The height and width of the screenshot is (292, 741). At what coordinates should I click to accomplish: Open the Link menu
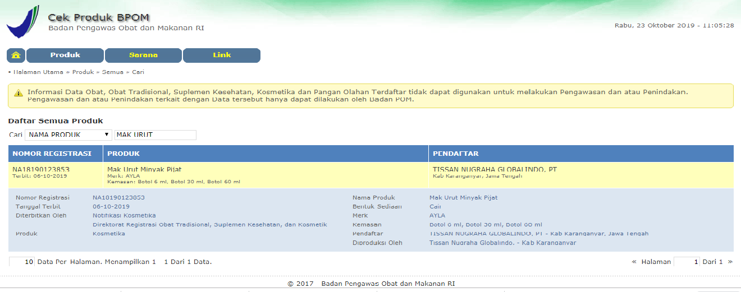222,55
